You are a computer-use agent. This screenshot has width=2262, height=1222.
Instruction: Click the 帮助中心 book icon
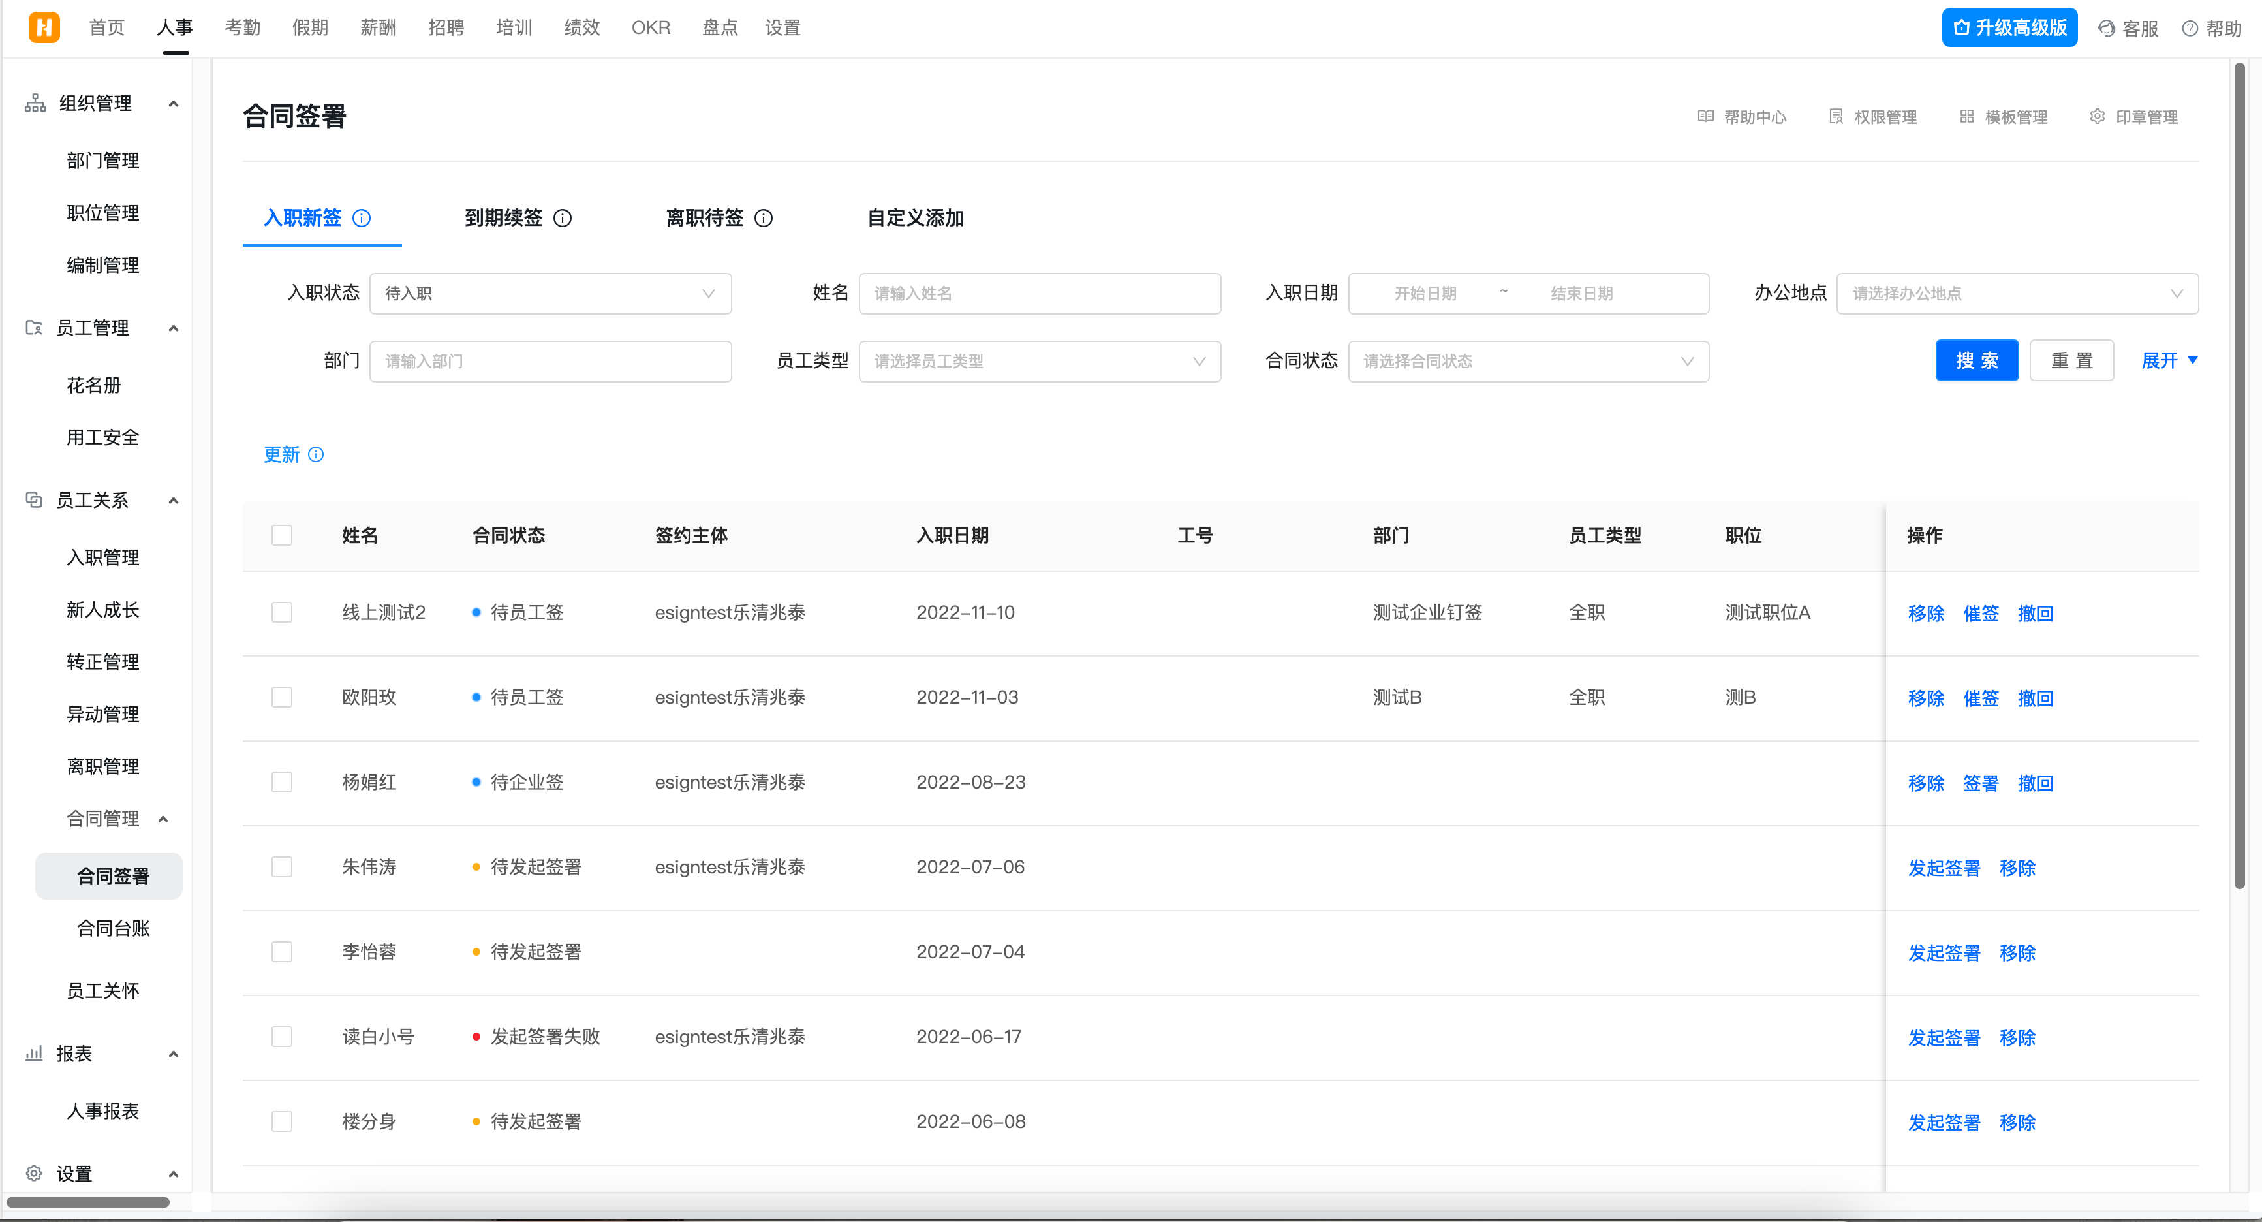click(x=1705, y=116)
